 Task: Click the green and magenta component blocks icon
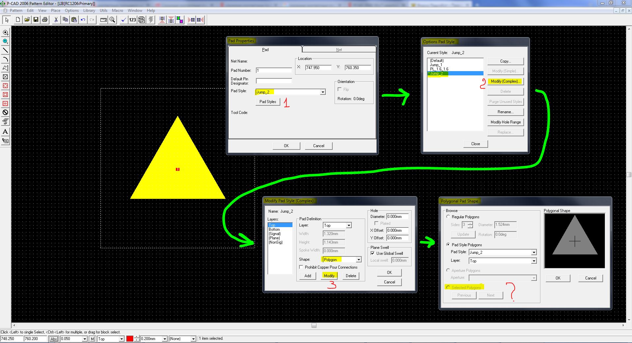(x=179, y=20)
